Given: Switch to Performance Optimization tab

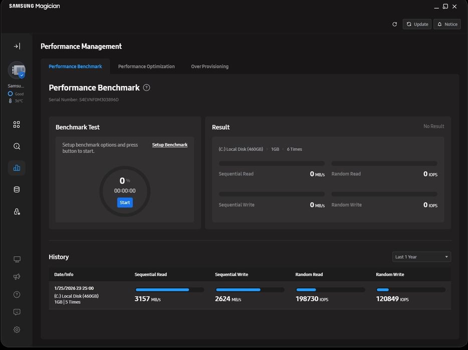Looking at the screenshot, I should pyautogui.click(x=146, y=66).
